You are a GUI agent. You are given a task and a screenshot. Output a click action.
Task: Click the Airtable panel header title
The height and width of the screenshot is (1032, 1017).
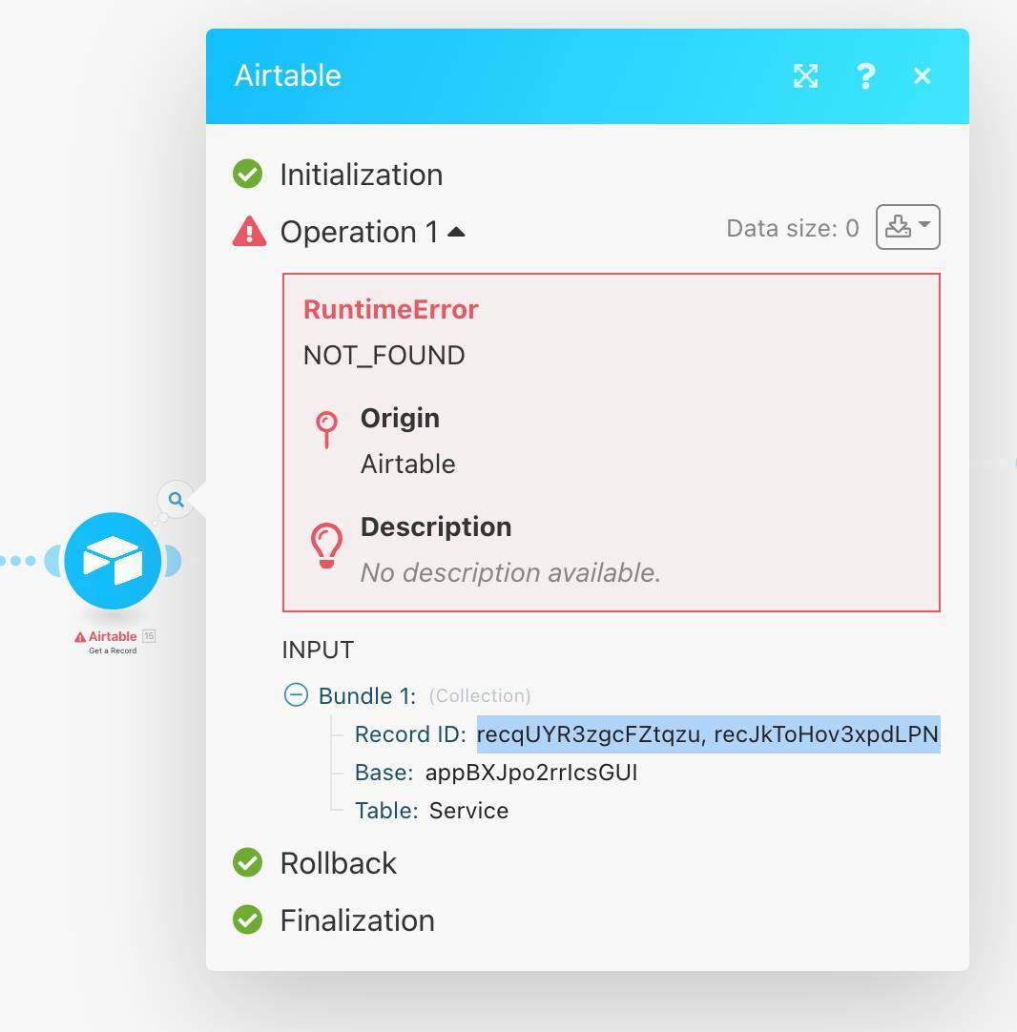click(x=288, y=75)
